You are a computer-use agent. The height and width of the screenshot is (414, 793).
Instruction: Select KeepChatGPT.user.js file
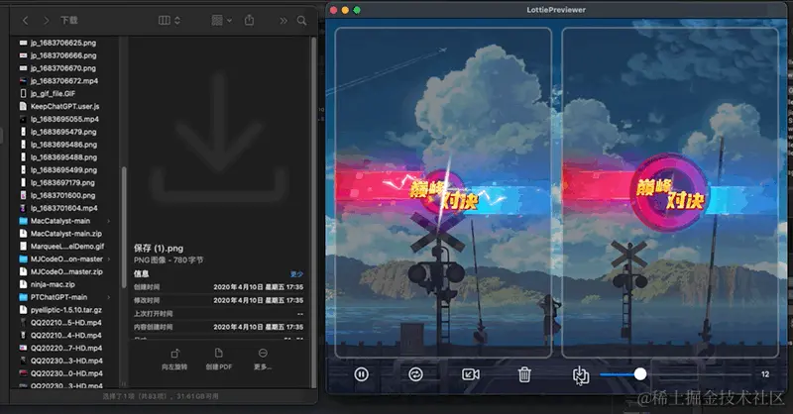63,106
